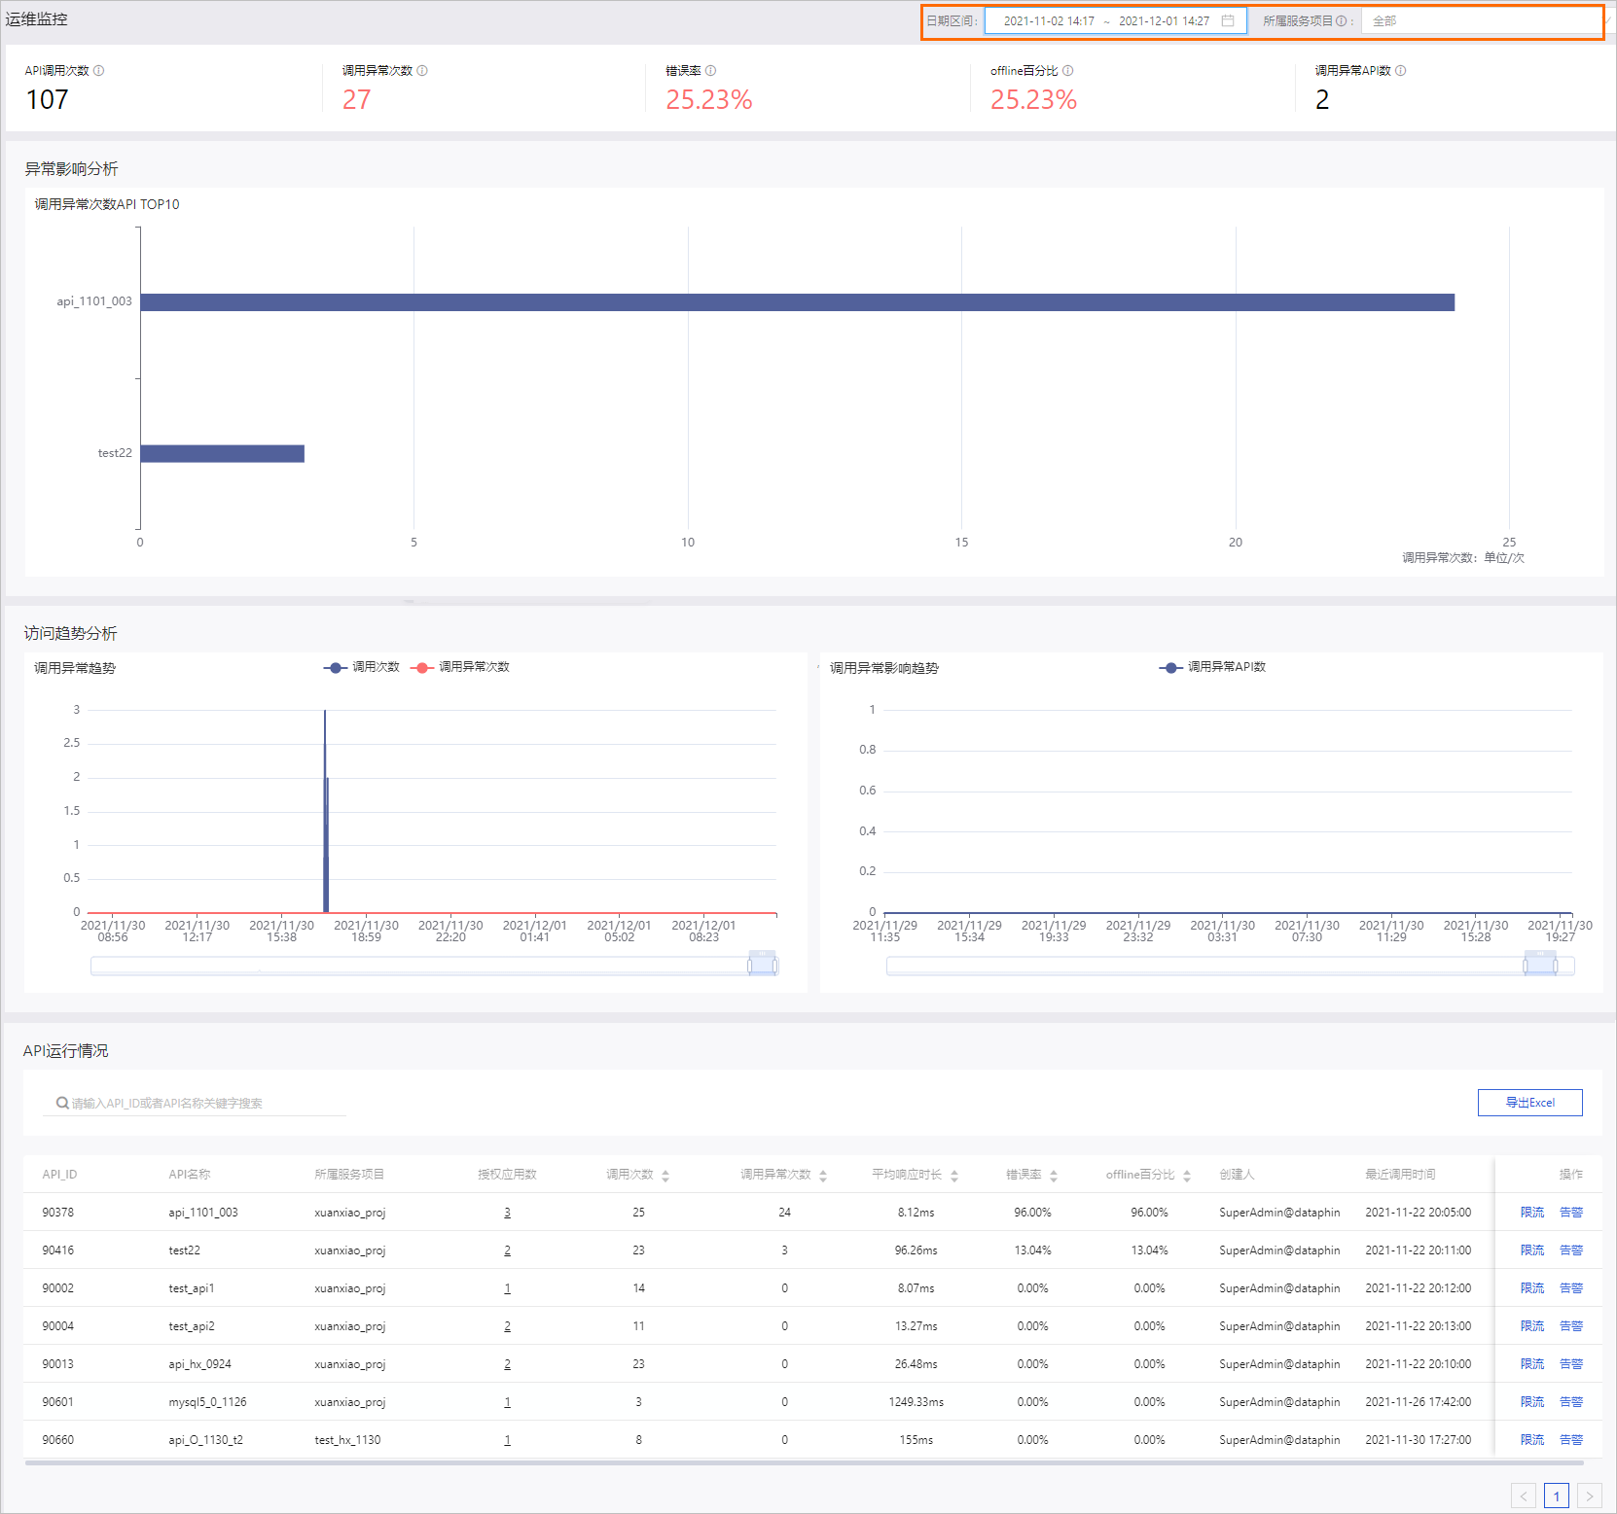Click 限流 for test22 row
Image resolution: width=1617 pixels, height=1514 pixels.
click(1532, 1250)
